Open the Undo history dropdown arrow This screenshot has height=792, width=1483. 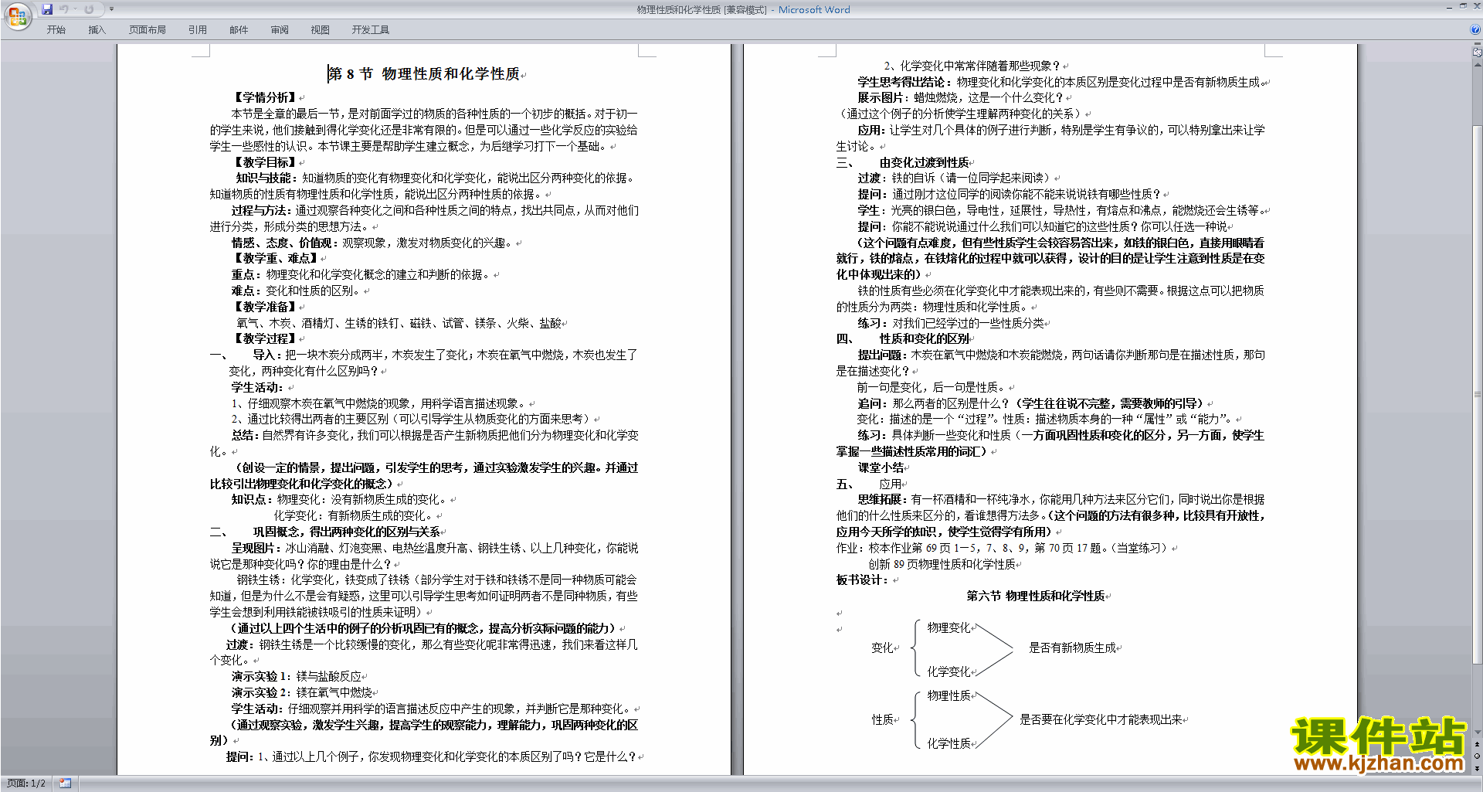click(x=75, y=9)
